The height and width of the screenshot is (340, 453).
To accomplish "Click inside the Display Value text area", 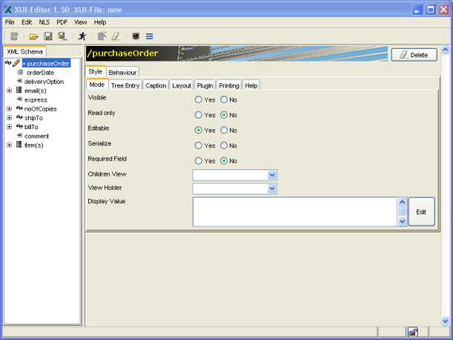I will click(x=295, y=212).
